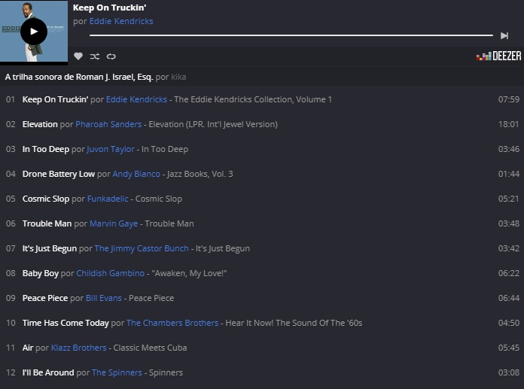This screenshot has width=524, height=389.
Task: Open playlist creator kika's profile
Action: [178, 77]
